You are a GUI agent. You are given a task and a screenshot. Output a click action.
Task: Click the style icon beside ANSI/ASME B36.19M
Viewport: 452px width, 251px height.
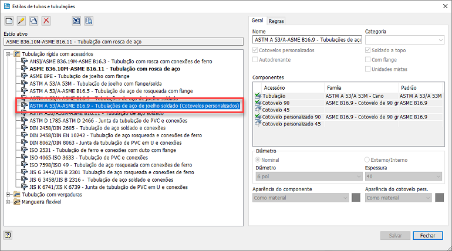click(25, 62)
